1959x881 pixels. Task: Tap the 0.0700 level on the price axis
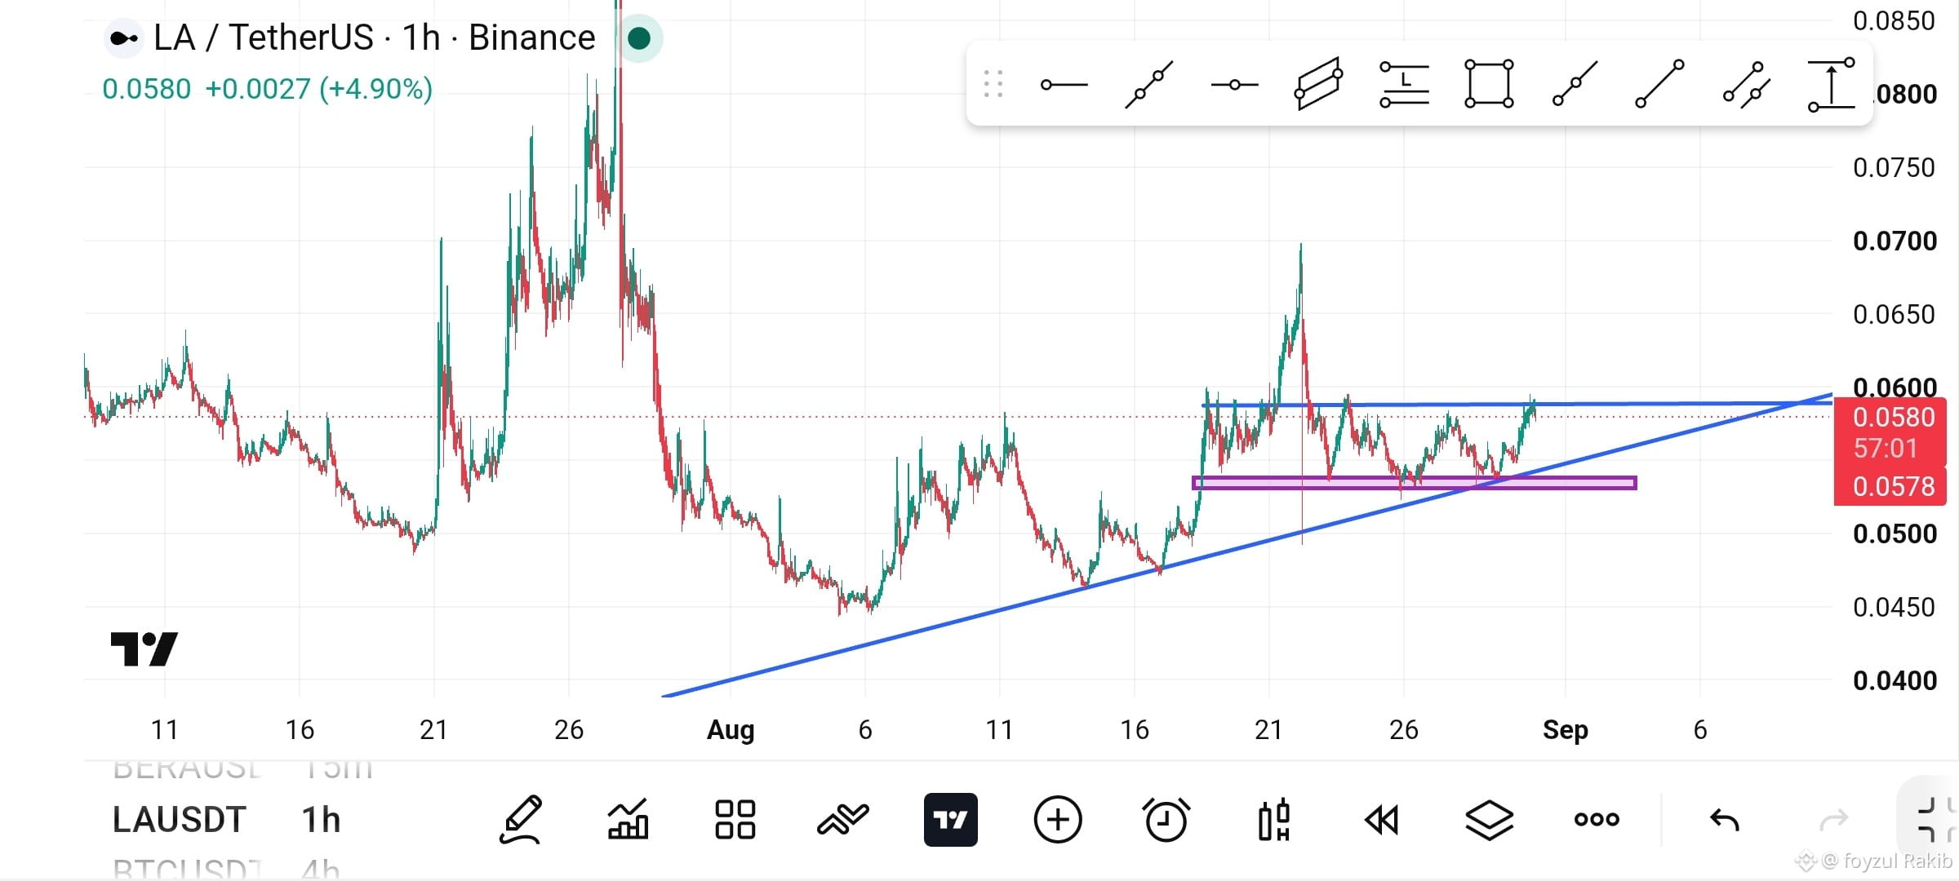pos(1894,241)
